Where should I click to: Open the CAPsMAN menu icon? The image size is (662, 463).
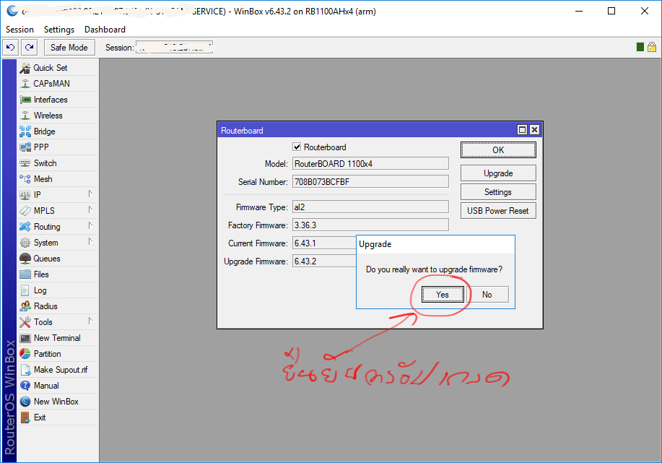tap(25, 84)
